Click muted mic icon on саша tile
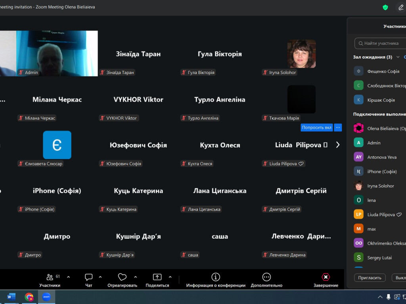The image size is (406, 304). coord(184,255)
